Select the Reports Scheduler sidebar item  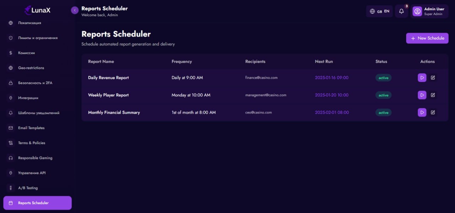[x=37, y=203]
